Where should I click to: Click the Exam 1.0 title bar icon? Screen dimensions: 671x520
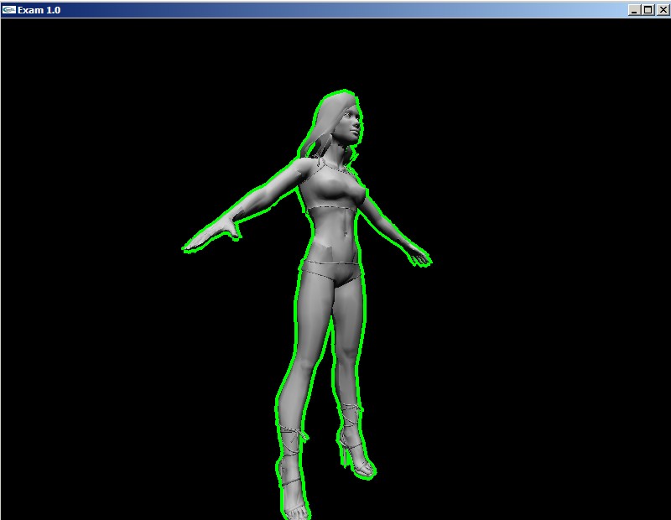pos(8,9)
